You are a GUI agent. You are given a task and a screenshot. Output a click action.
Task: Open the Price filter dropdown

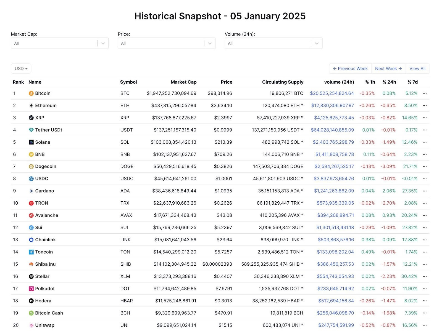coord(167,43)
